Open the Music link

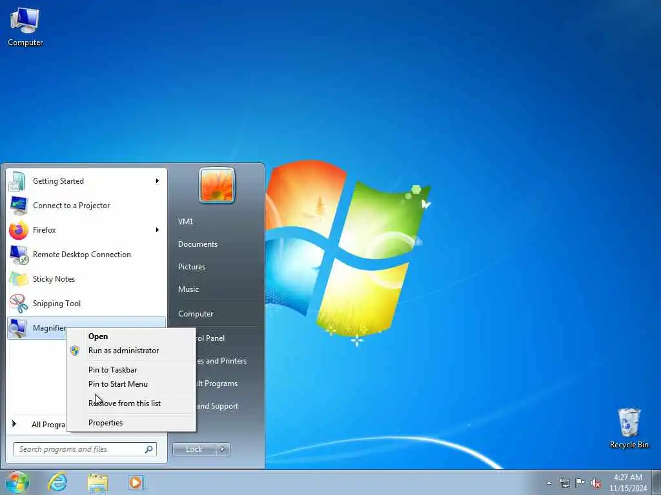(x=188, y=289)
